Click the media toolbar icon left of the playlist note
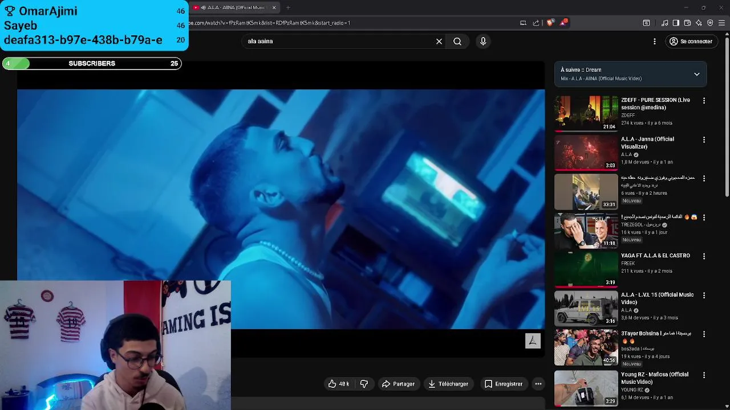Screen dimensions: 730x410 click(646, 23)
